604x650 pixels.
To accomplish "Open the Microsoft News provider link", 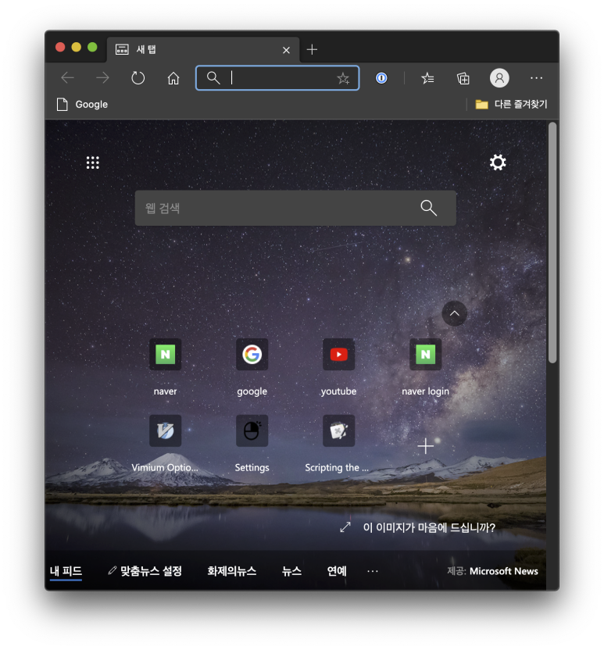I will pyautogui.click(x=503, y=571).
